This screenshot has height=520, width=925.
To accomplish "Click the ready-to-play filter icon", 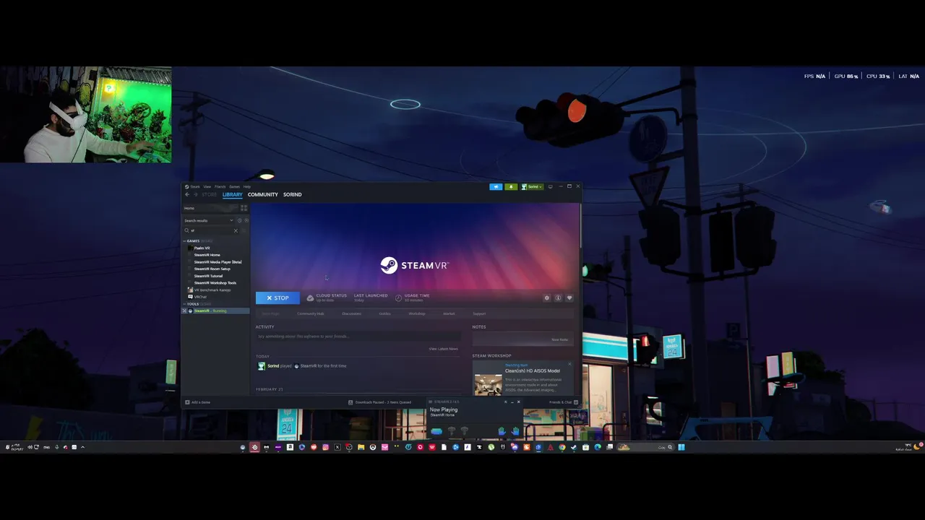I will click(246, 220).
